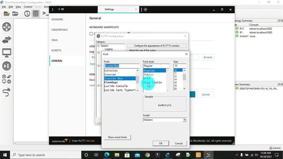Click the Show more fonts button

[x=117, y=137]
